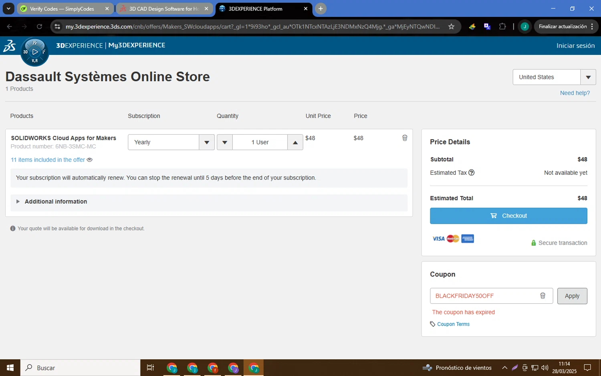Open the Coupon Terms link
601x376 pixels.
coord(453,324)
